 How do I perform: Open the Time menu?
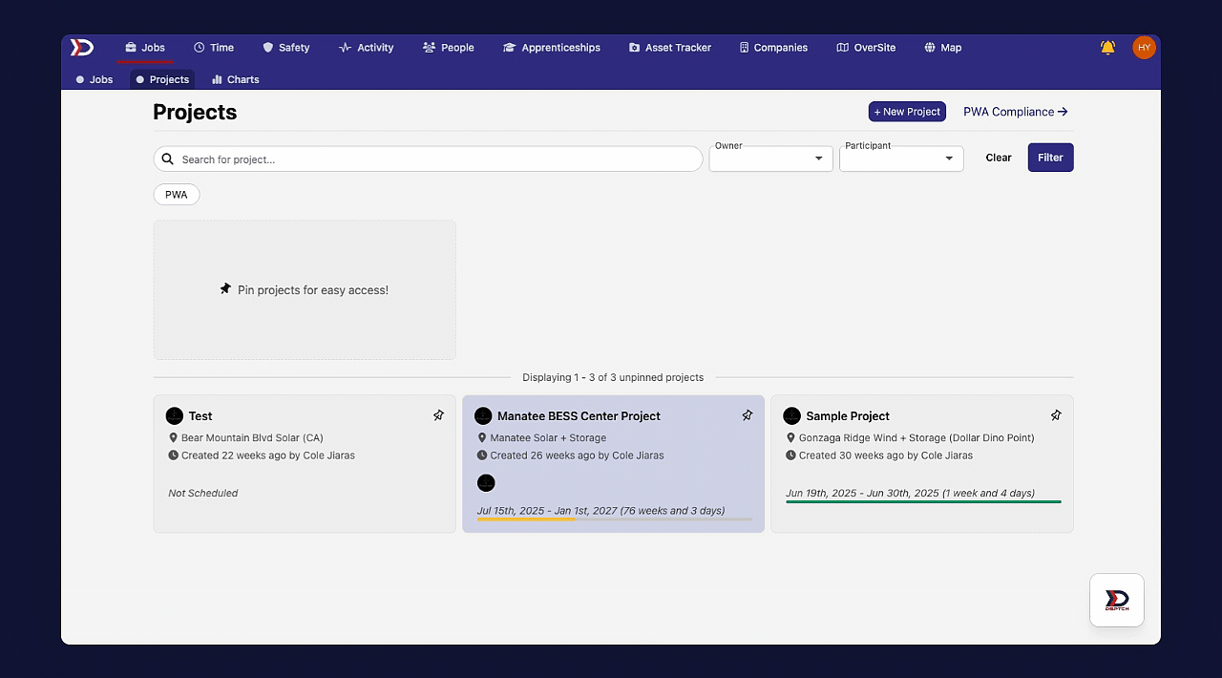click(214, 47)
